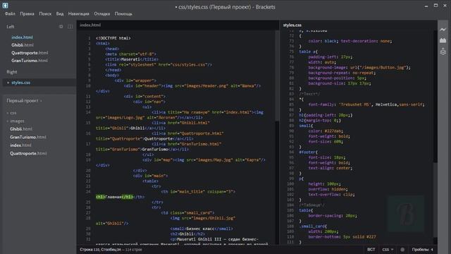Viewport: 451px width, 254px height.
Task: Expand the images folder
Action: pyautogui.click(x=17, y=121)
